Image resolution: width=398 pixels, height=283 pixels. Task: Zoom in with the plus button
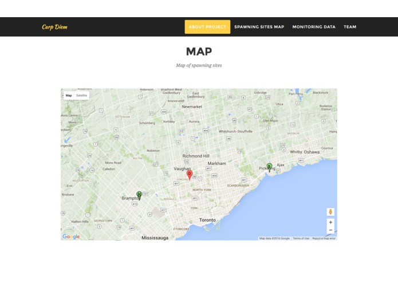point(330,222)
